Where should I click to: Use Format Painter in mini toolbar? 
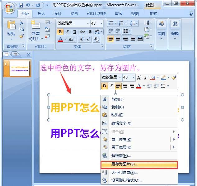click(x=174, y=78)
